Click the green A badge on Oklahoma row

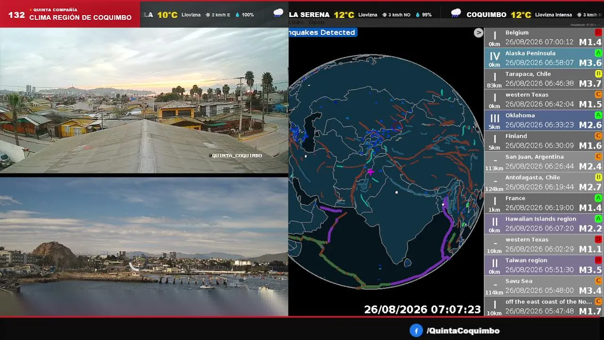click(598, 115)
